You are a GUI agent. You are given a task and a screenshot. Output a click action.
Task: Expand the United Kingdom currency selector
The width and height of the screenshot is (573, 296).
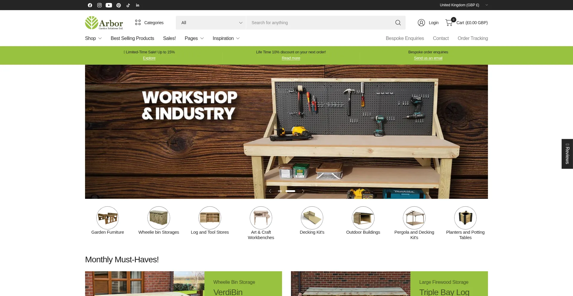[463, 5]
